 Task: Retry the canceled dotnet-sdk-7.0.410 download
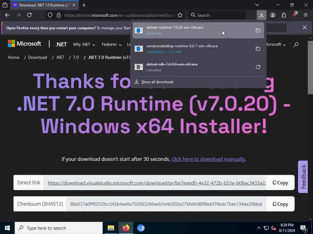click(258, 67)
